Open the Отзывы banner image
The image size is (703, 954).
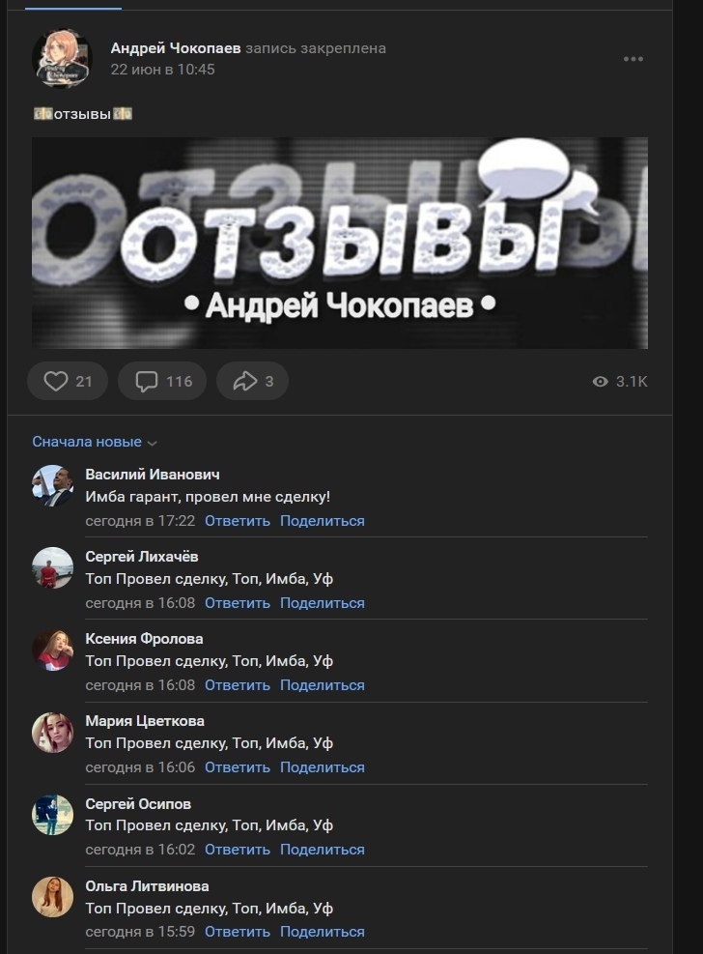point(340,243)
